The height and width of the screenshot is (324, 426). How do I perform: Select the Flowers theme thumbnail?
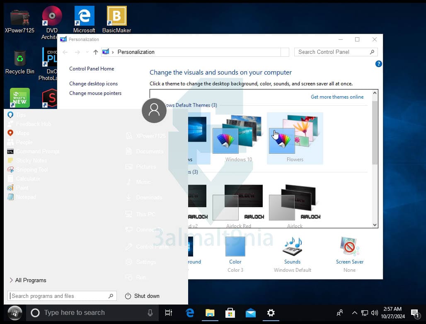[x=295, y=138]
